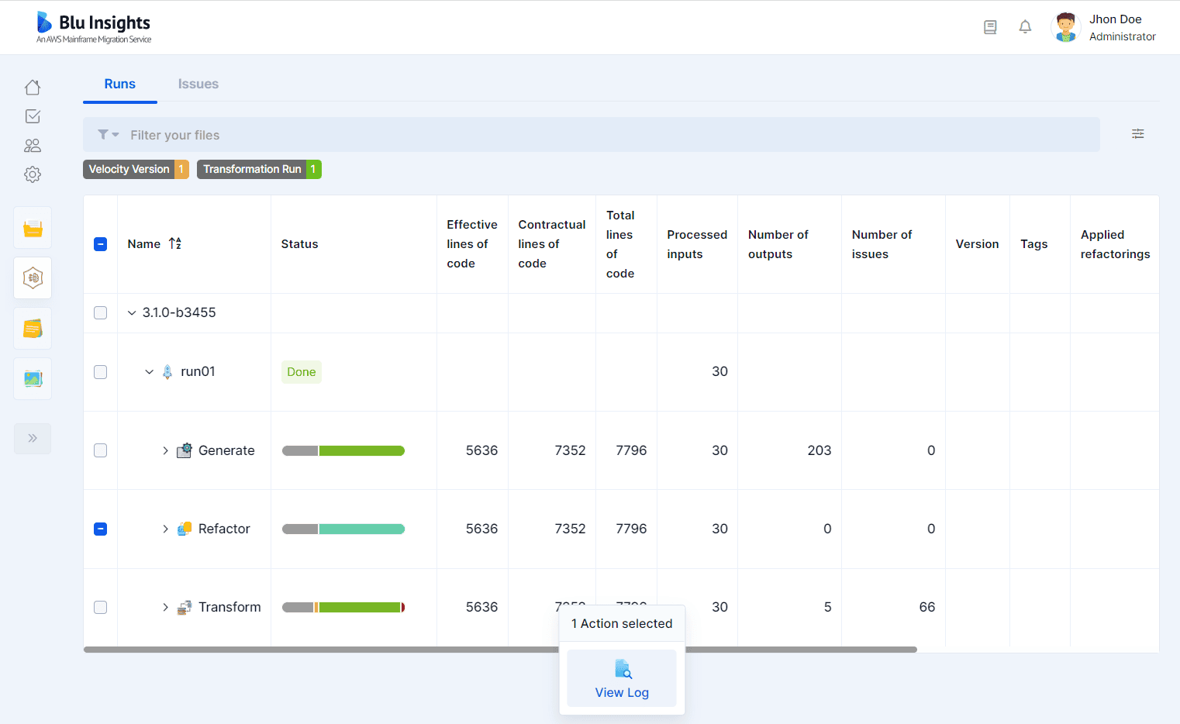The image size is (1180, 724).
Task: Click the 66 issues value for Transform
Action: [x=927, y=607]
